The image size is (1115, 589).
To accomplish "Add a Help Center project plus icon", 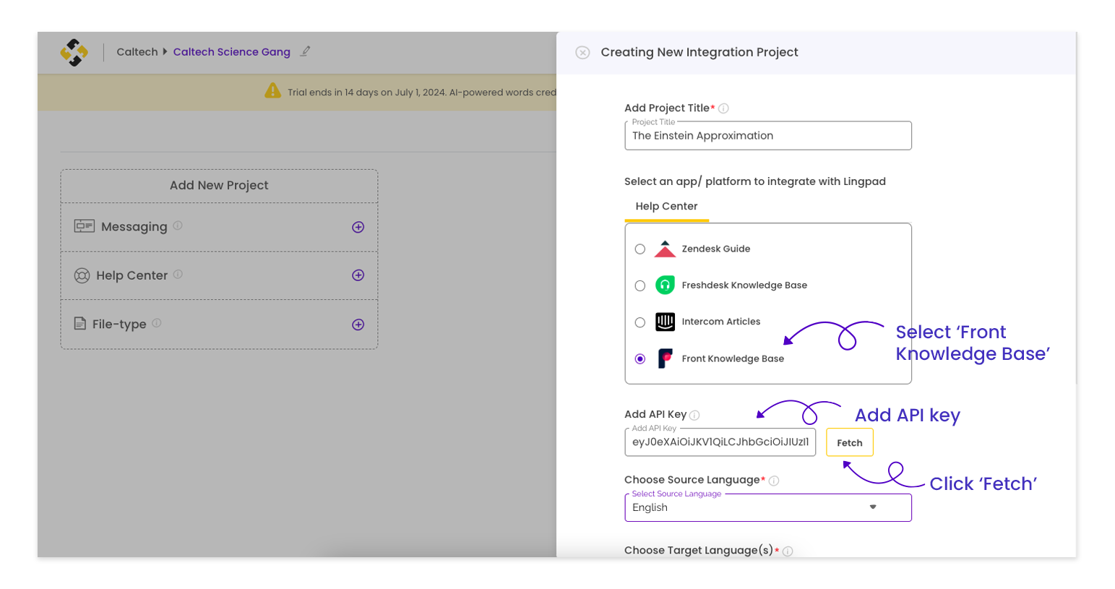I will click(x=358, y=275).
